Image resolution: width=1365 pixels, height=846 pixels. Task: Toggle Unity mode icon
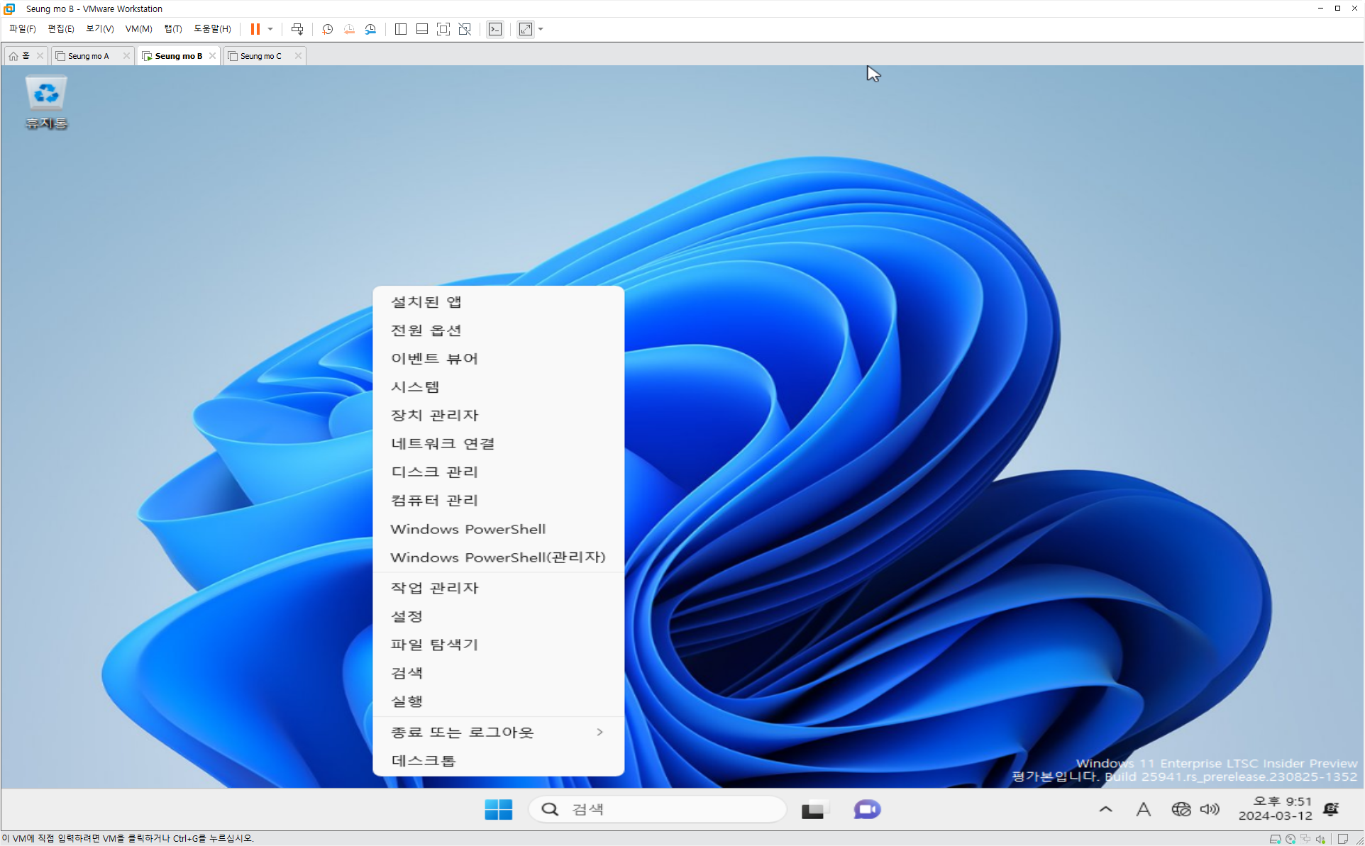click(x=465, y=29)
